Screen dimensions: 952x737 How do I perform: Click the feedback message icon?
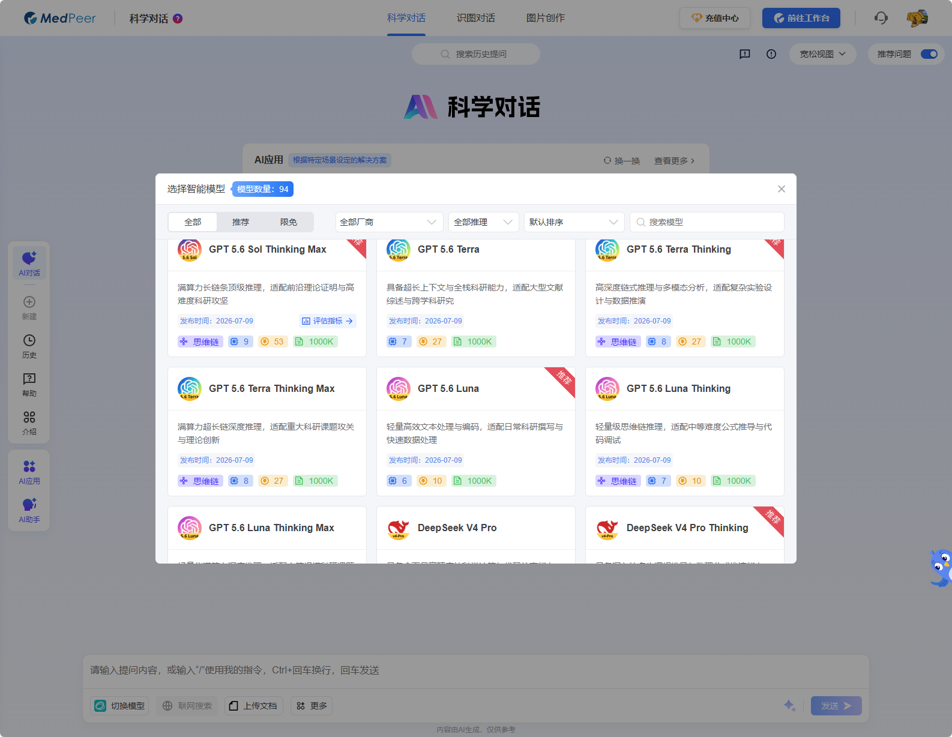pyautogui.click(x=745, y=54)
